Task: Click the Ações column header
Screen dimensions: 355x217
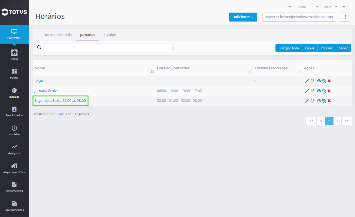Action: click(x=309, y=68)
